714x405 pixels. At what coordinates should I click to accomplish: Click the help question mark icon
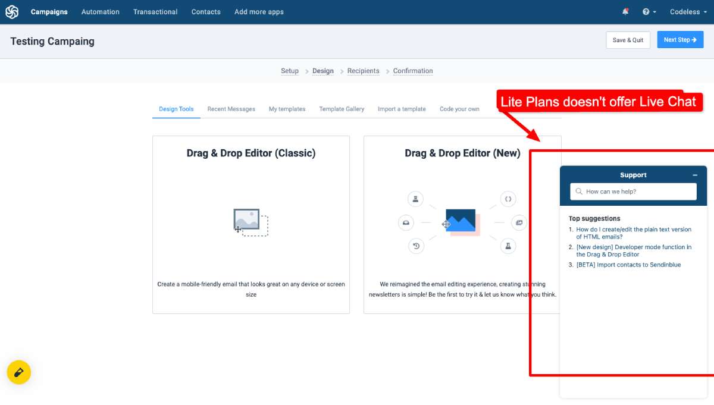click(x=646, y=11)
